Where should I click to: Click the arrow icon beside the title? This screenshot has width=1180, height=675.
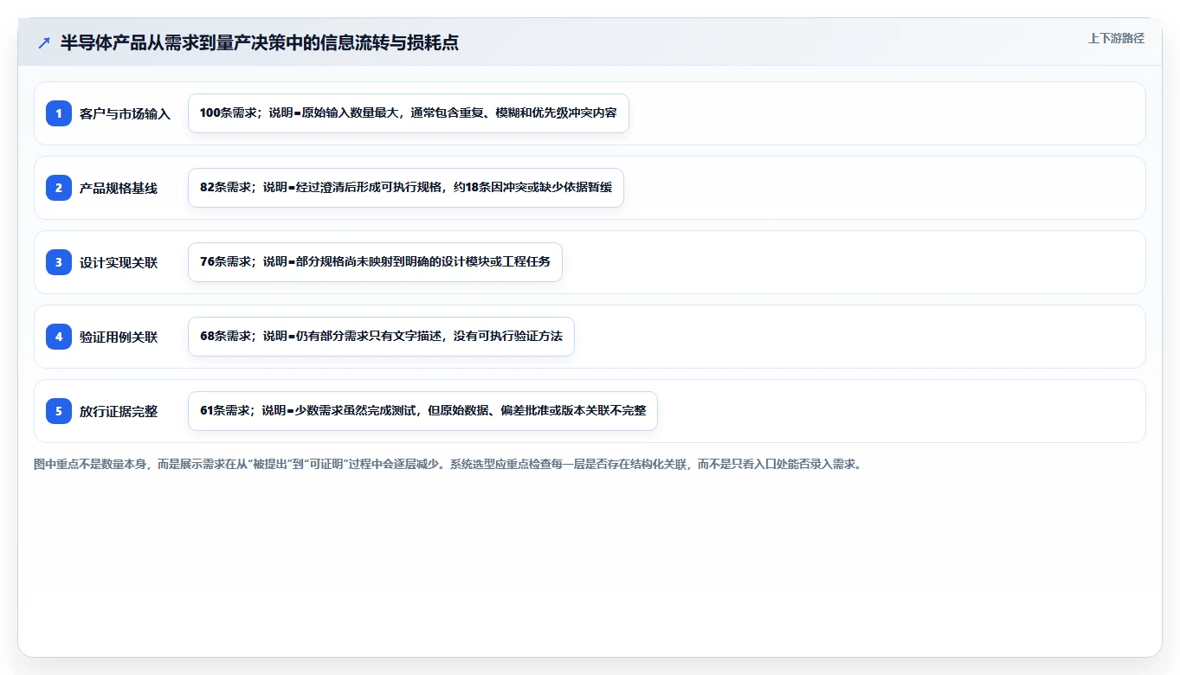(x=43, y=42)
